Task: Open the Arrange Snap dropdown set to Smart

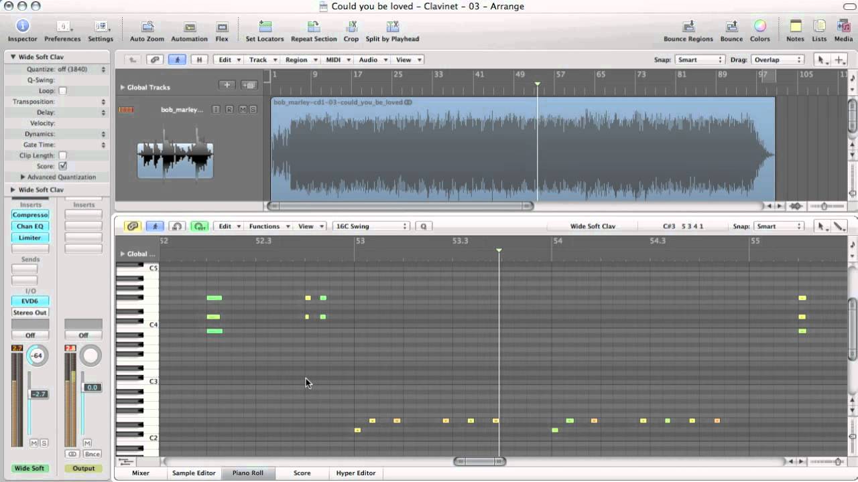Action: pos(699,60)
